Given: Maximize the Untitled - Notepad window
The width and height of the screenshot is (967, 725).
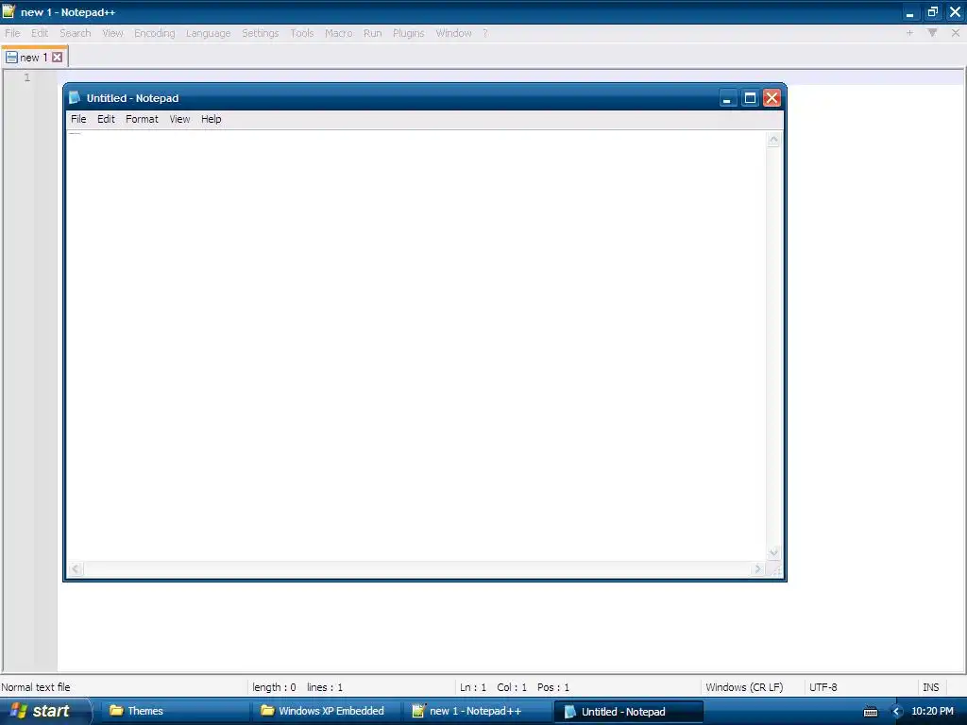Looking at the screenshot, I should tap(750, 98).
